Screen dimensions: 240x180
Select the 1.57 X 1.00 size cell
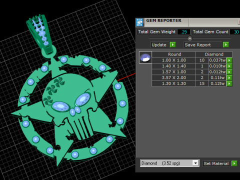pyautogui.click(x=173, y=72)
